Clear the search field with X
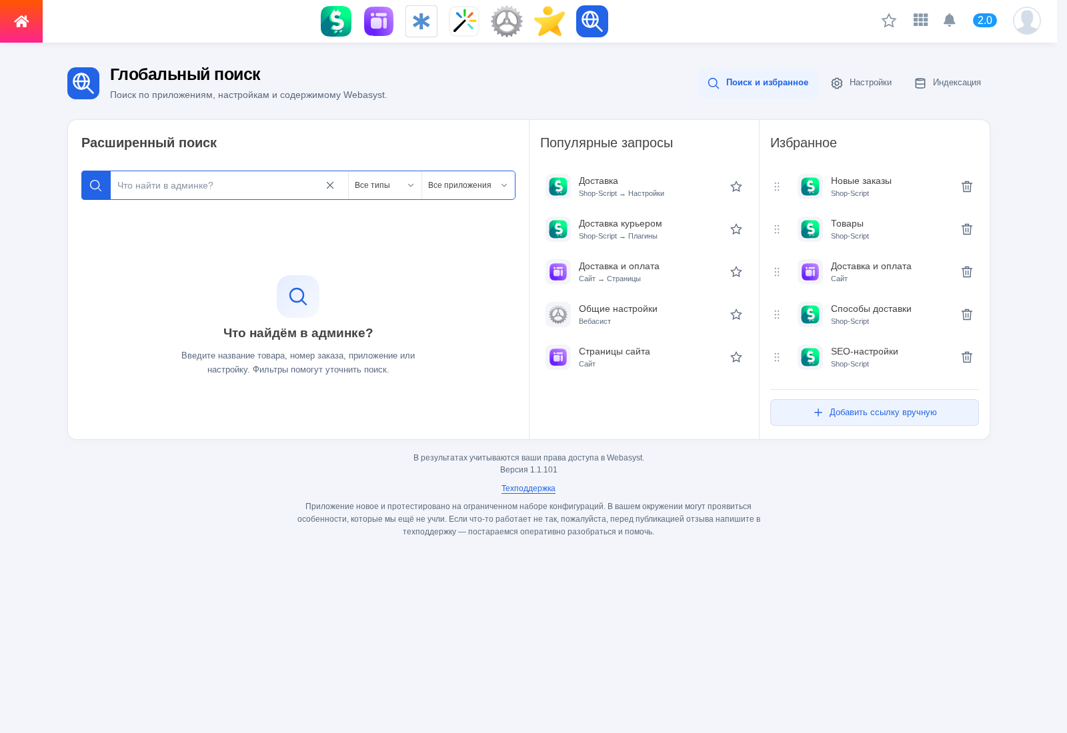This screenshot has width=1067, height=733. pyautogui.click(x=330, y=185)
